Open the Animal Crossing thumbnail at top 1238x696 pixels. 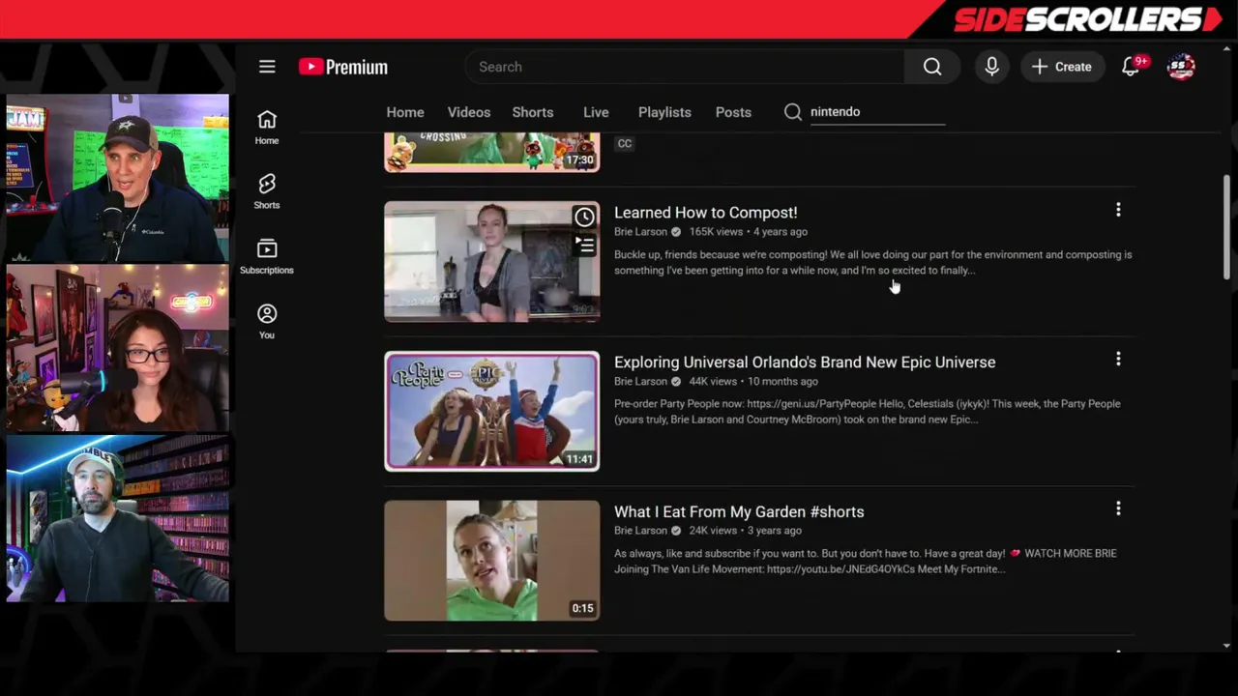click(x=491, y=153)
